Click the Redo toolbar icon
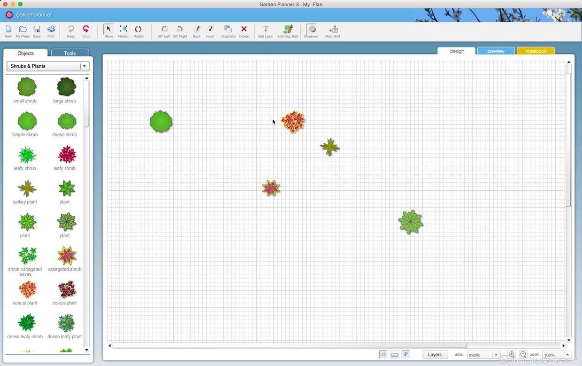 coord(71,31)
